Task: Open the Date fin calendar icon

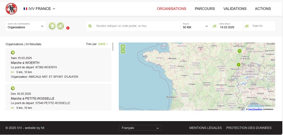Action: 247,26
